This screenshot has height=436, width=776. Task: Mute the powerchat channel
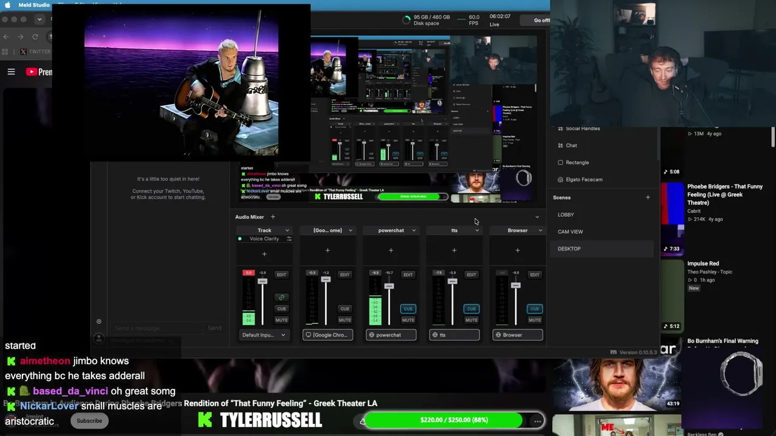coord(408,320)
